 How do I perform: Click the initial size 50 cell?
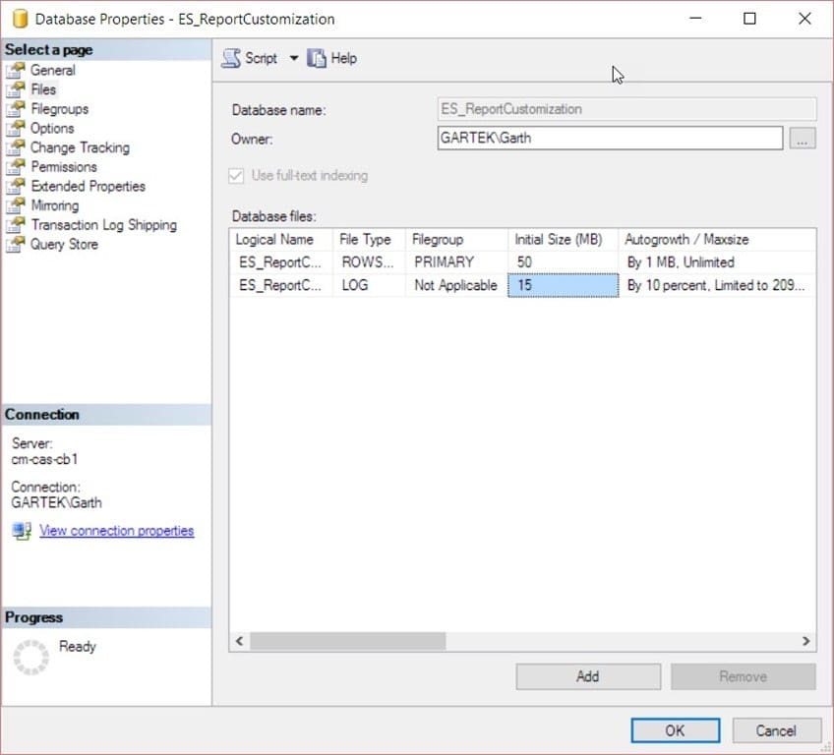(563, 262)
